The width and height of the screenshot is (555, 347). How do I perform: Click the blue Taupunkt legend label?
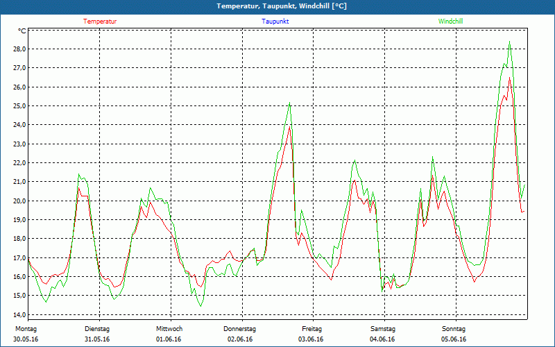click(275, 22)
